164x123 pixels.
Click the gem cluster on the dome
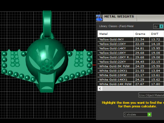47,66
